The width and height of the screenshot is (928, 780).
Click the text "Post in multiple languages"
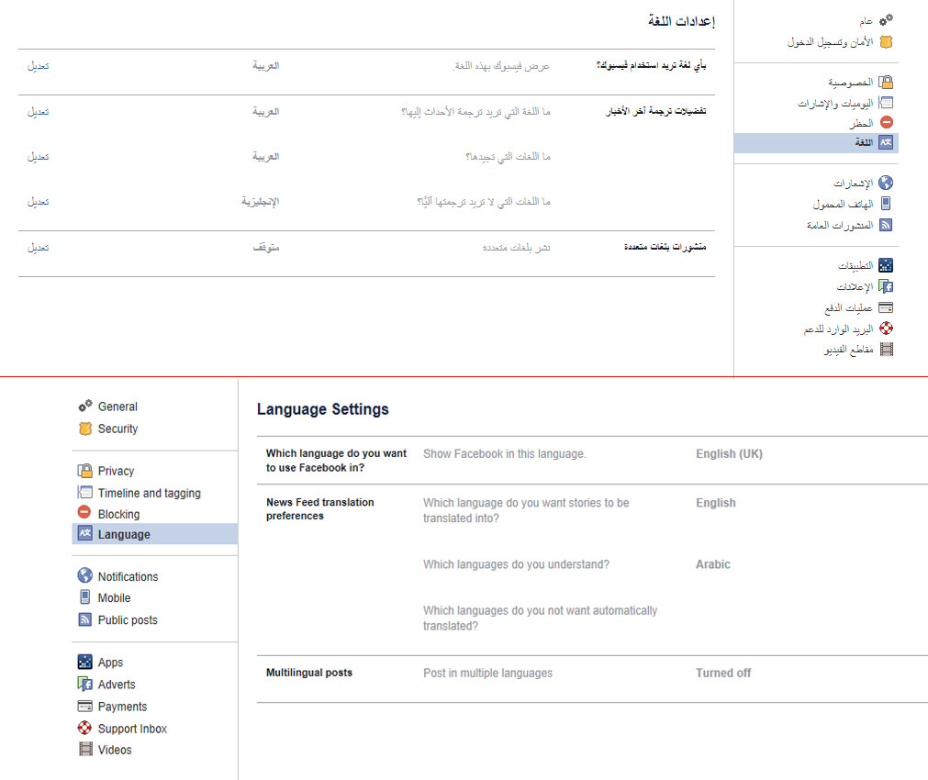[x=487, y=673]
